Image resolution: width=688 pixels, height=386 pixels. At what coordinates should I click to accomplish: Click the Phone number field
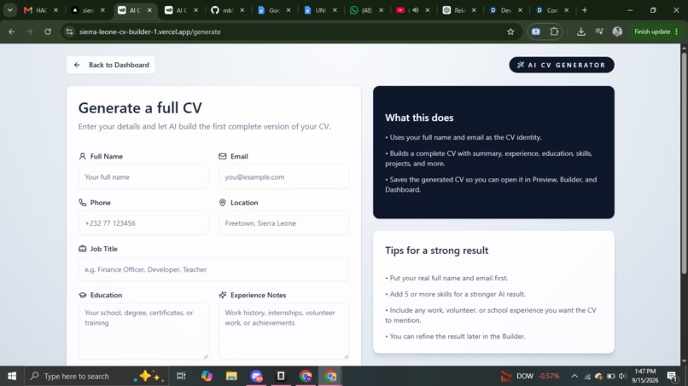[143, 223]
